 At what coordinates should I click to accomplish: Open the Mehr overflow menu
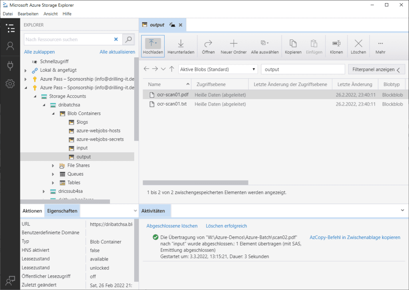coord(380,46)
